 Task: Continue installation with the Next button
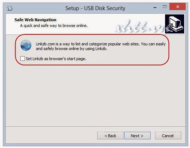pos(137,136)
